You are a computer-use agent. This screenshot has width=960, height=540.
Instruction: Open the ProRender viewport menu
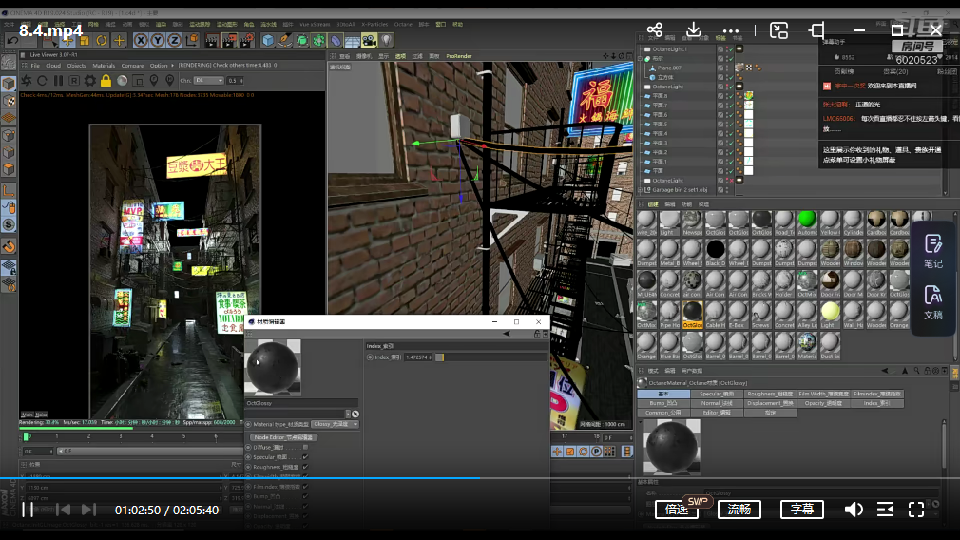(x=458, y=56)
